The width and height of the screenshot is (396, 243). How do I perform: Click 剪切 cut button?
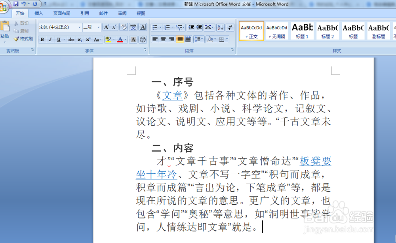(x=22, y=23)
